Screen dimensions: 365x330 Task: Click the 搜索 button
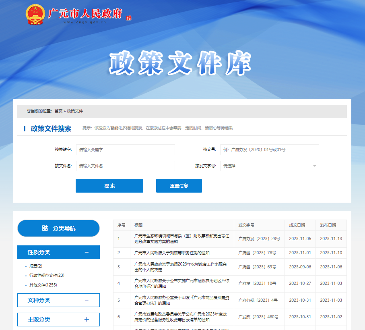point(109,186)
